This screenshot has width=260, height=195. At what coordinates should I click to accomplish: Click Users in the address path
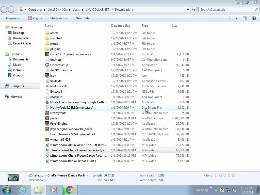pyautogui.click(x=76, y=10)
